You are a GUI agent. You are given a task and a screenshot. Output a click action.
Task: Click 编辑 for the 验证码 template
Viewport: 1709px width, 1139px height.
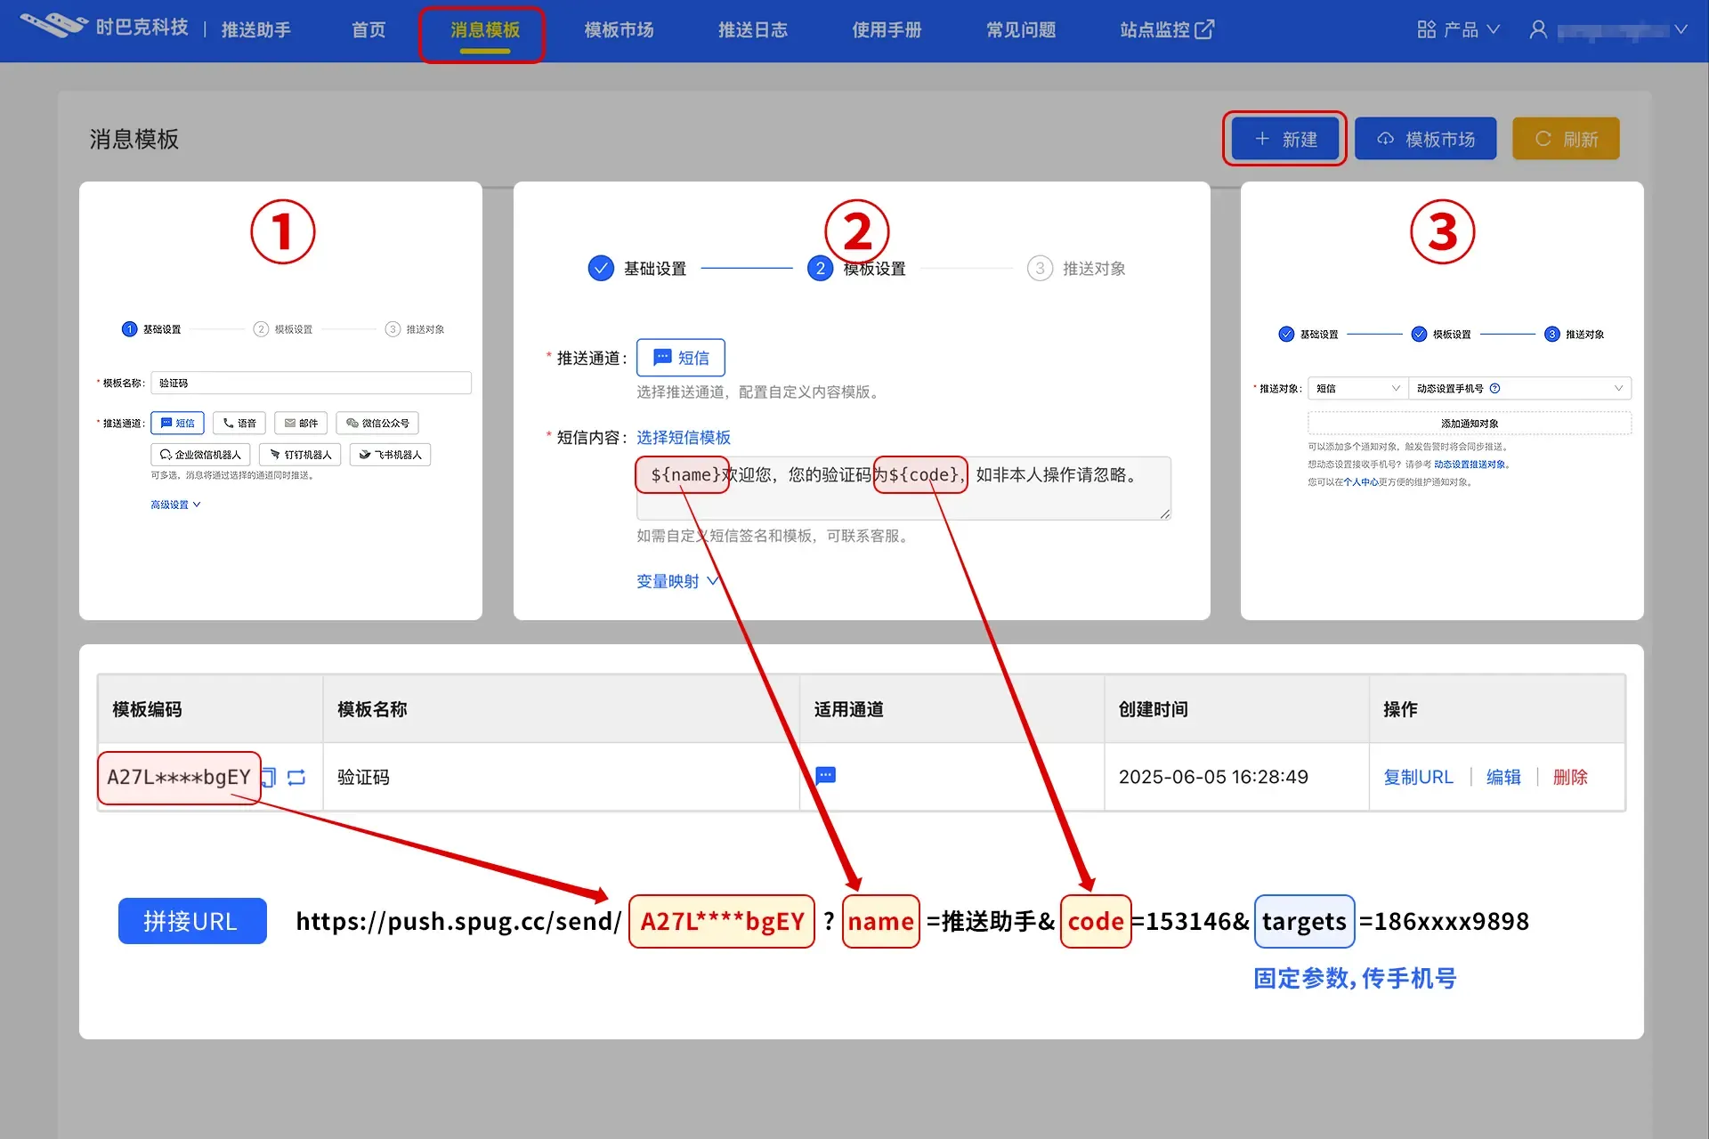coord(1503,777)
